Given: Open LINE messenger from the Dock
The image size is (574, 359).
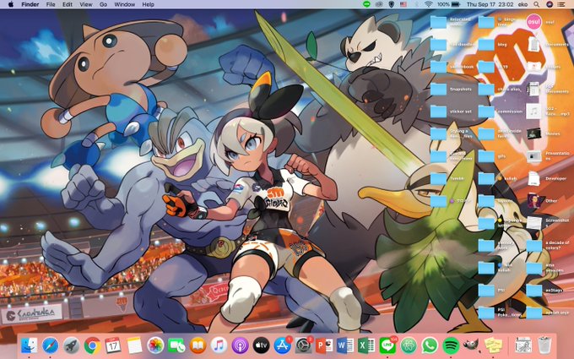Looking at the screenshot, I should click(x=387, y=345).
